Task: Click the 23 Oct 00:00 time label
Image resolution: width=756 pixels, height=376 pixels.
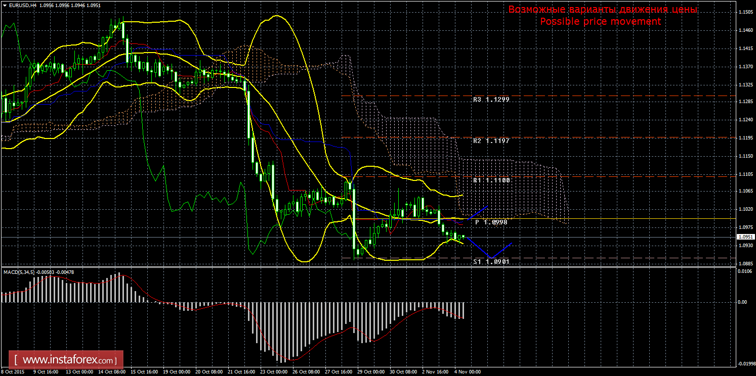Action: coord(274,372)
